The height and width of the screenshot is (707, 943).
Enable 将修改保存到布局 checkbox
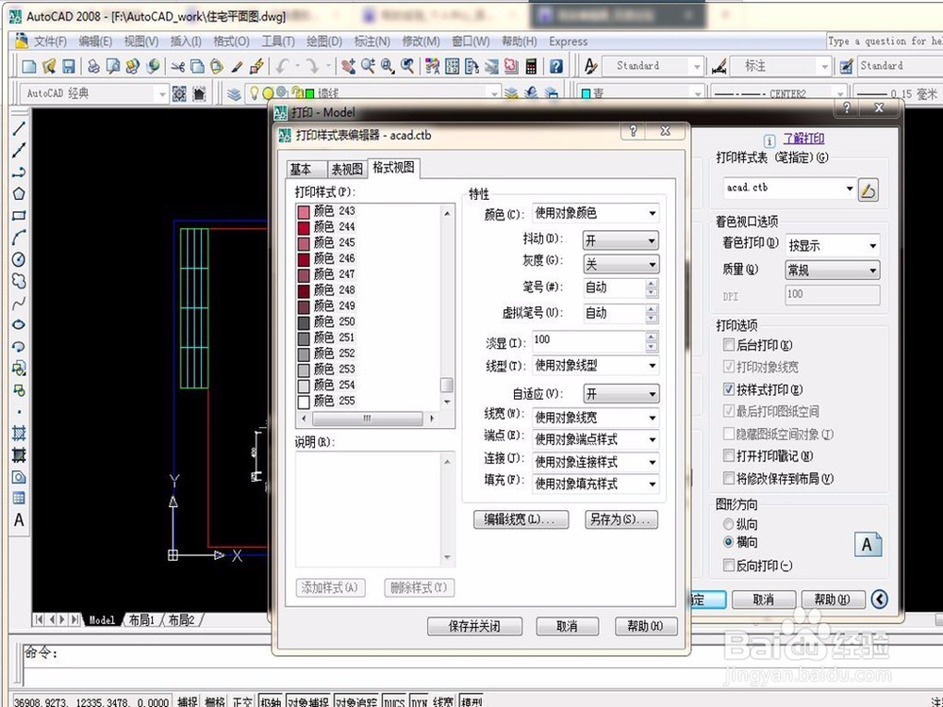click(x=728, y=478)
